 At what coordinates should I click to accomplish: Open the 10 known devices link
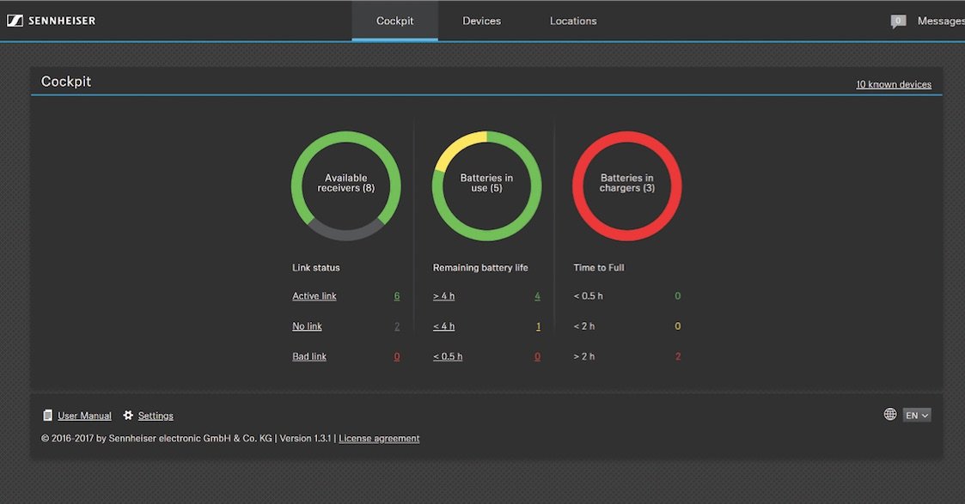pyautogui.click(x=894, y=84)
